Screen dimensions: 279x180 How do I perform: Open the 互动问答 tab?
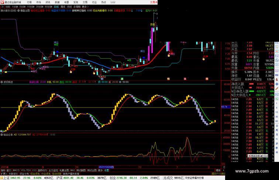coord(57,174)
